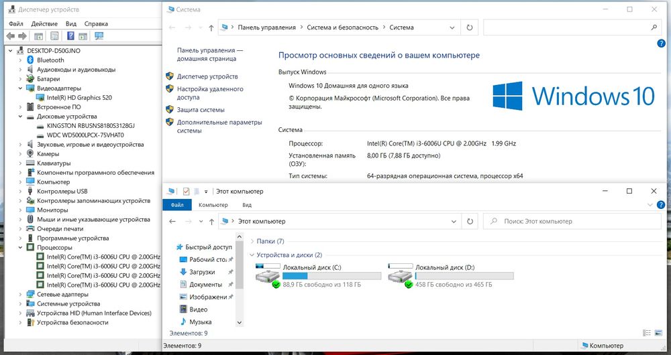The width and height of the screenshot is (671, 355).
Task: Select the KINGSTON RBUSNS8180S3128GJ disk
Action: [x=91, y=126]
